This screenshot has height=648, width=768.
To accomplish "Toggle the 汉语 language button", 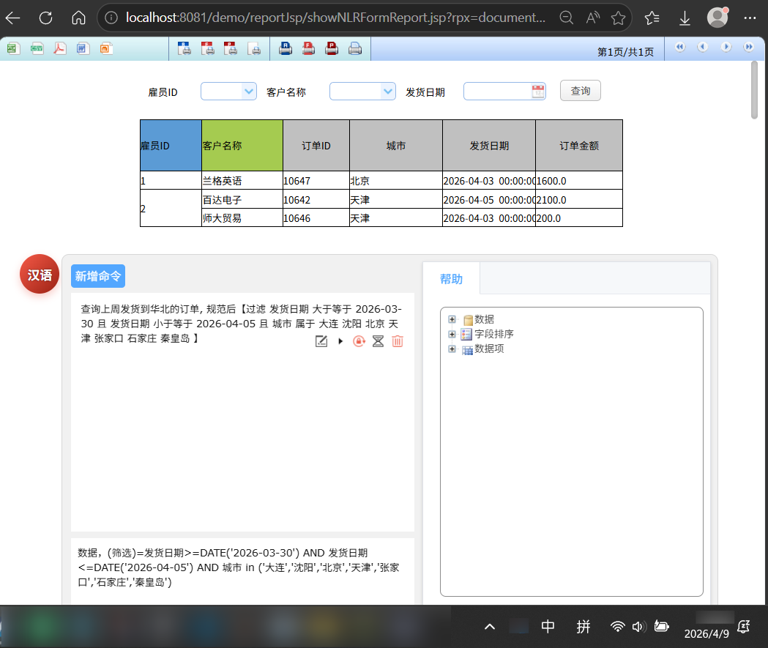I will tap(40, 275).
